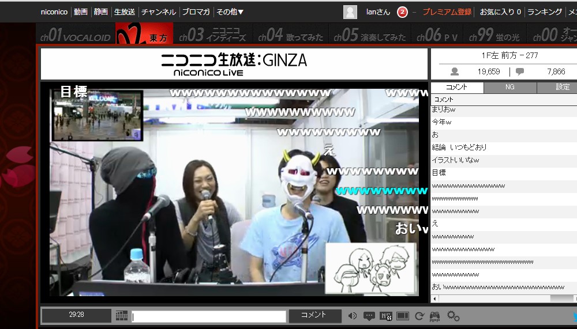Click the user avatar icon

[350, 12]
